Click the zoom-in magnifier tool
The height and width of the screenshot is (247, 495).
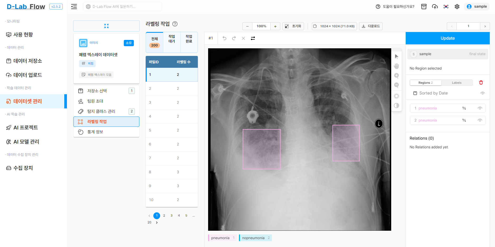(x=396, y=76)
